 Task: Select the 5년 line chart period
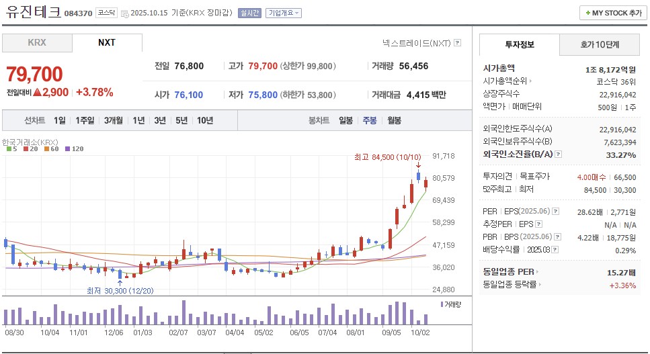[x=181, y=120]
